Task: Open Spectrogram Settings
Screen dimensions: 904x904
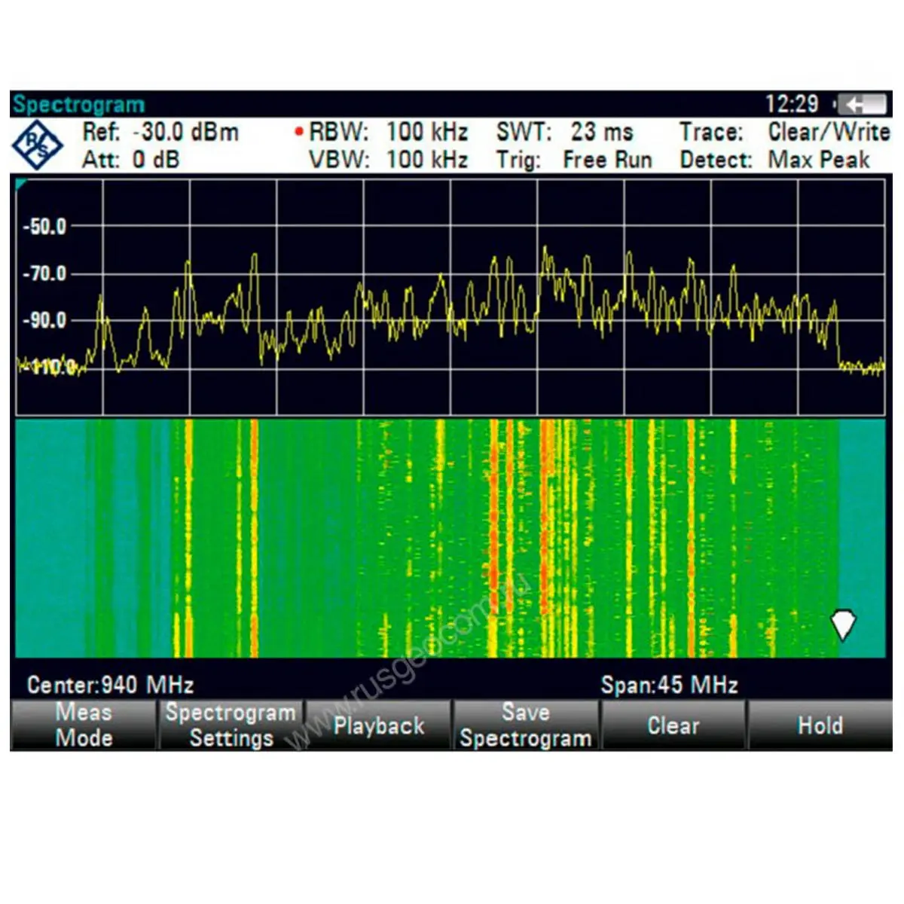Action: tap(231, 725)
